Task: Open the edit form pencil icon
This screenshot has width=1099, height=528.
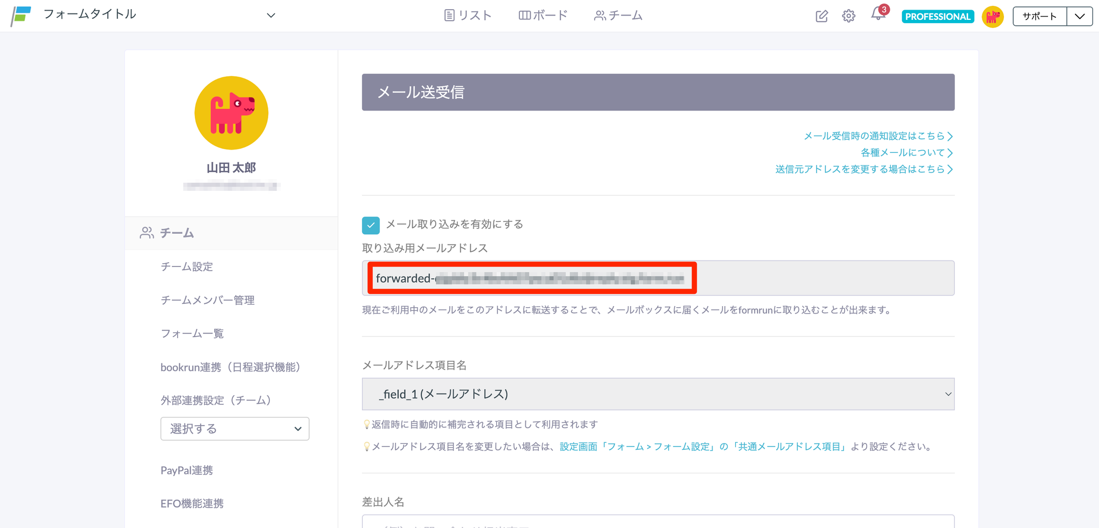Action: click(x=822, y=16)
